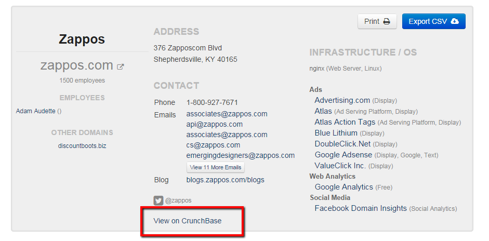The image size is (489, 241).
Task: Click the cs@zappos.com email address
Action: 213,145
